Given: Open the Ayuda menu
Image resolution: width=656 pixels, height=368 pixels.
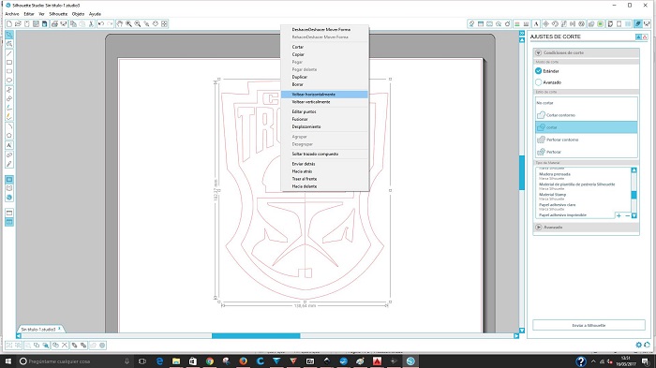Looking at the screenshot, I should [x=95, y=14].
